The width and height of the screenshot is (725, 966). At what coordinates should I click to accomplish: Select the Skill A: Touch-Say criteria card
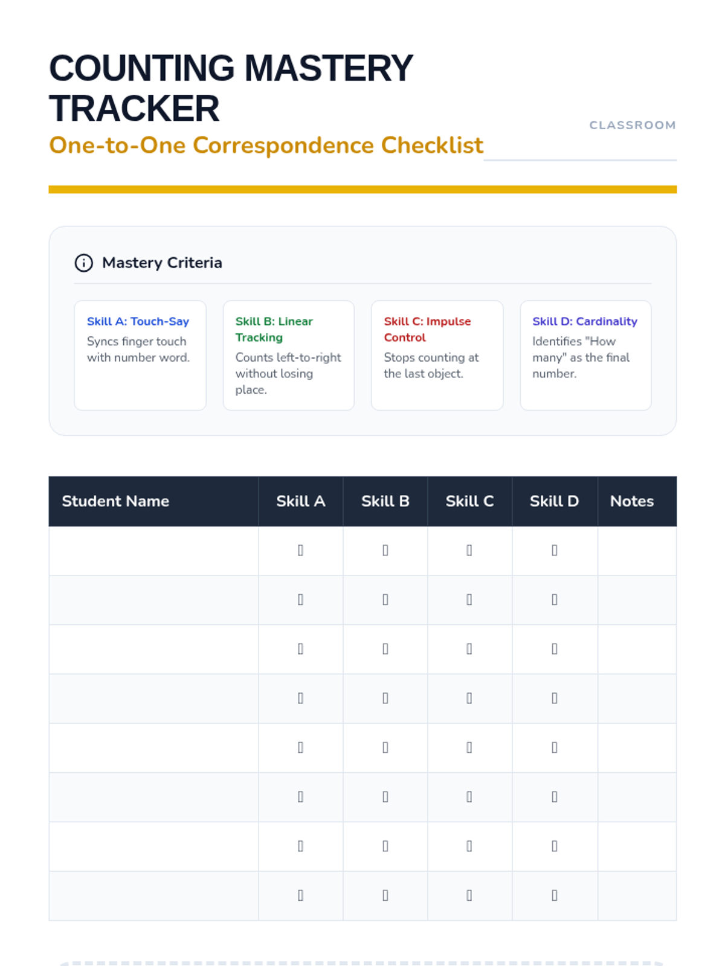point(140,356)
